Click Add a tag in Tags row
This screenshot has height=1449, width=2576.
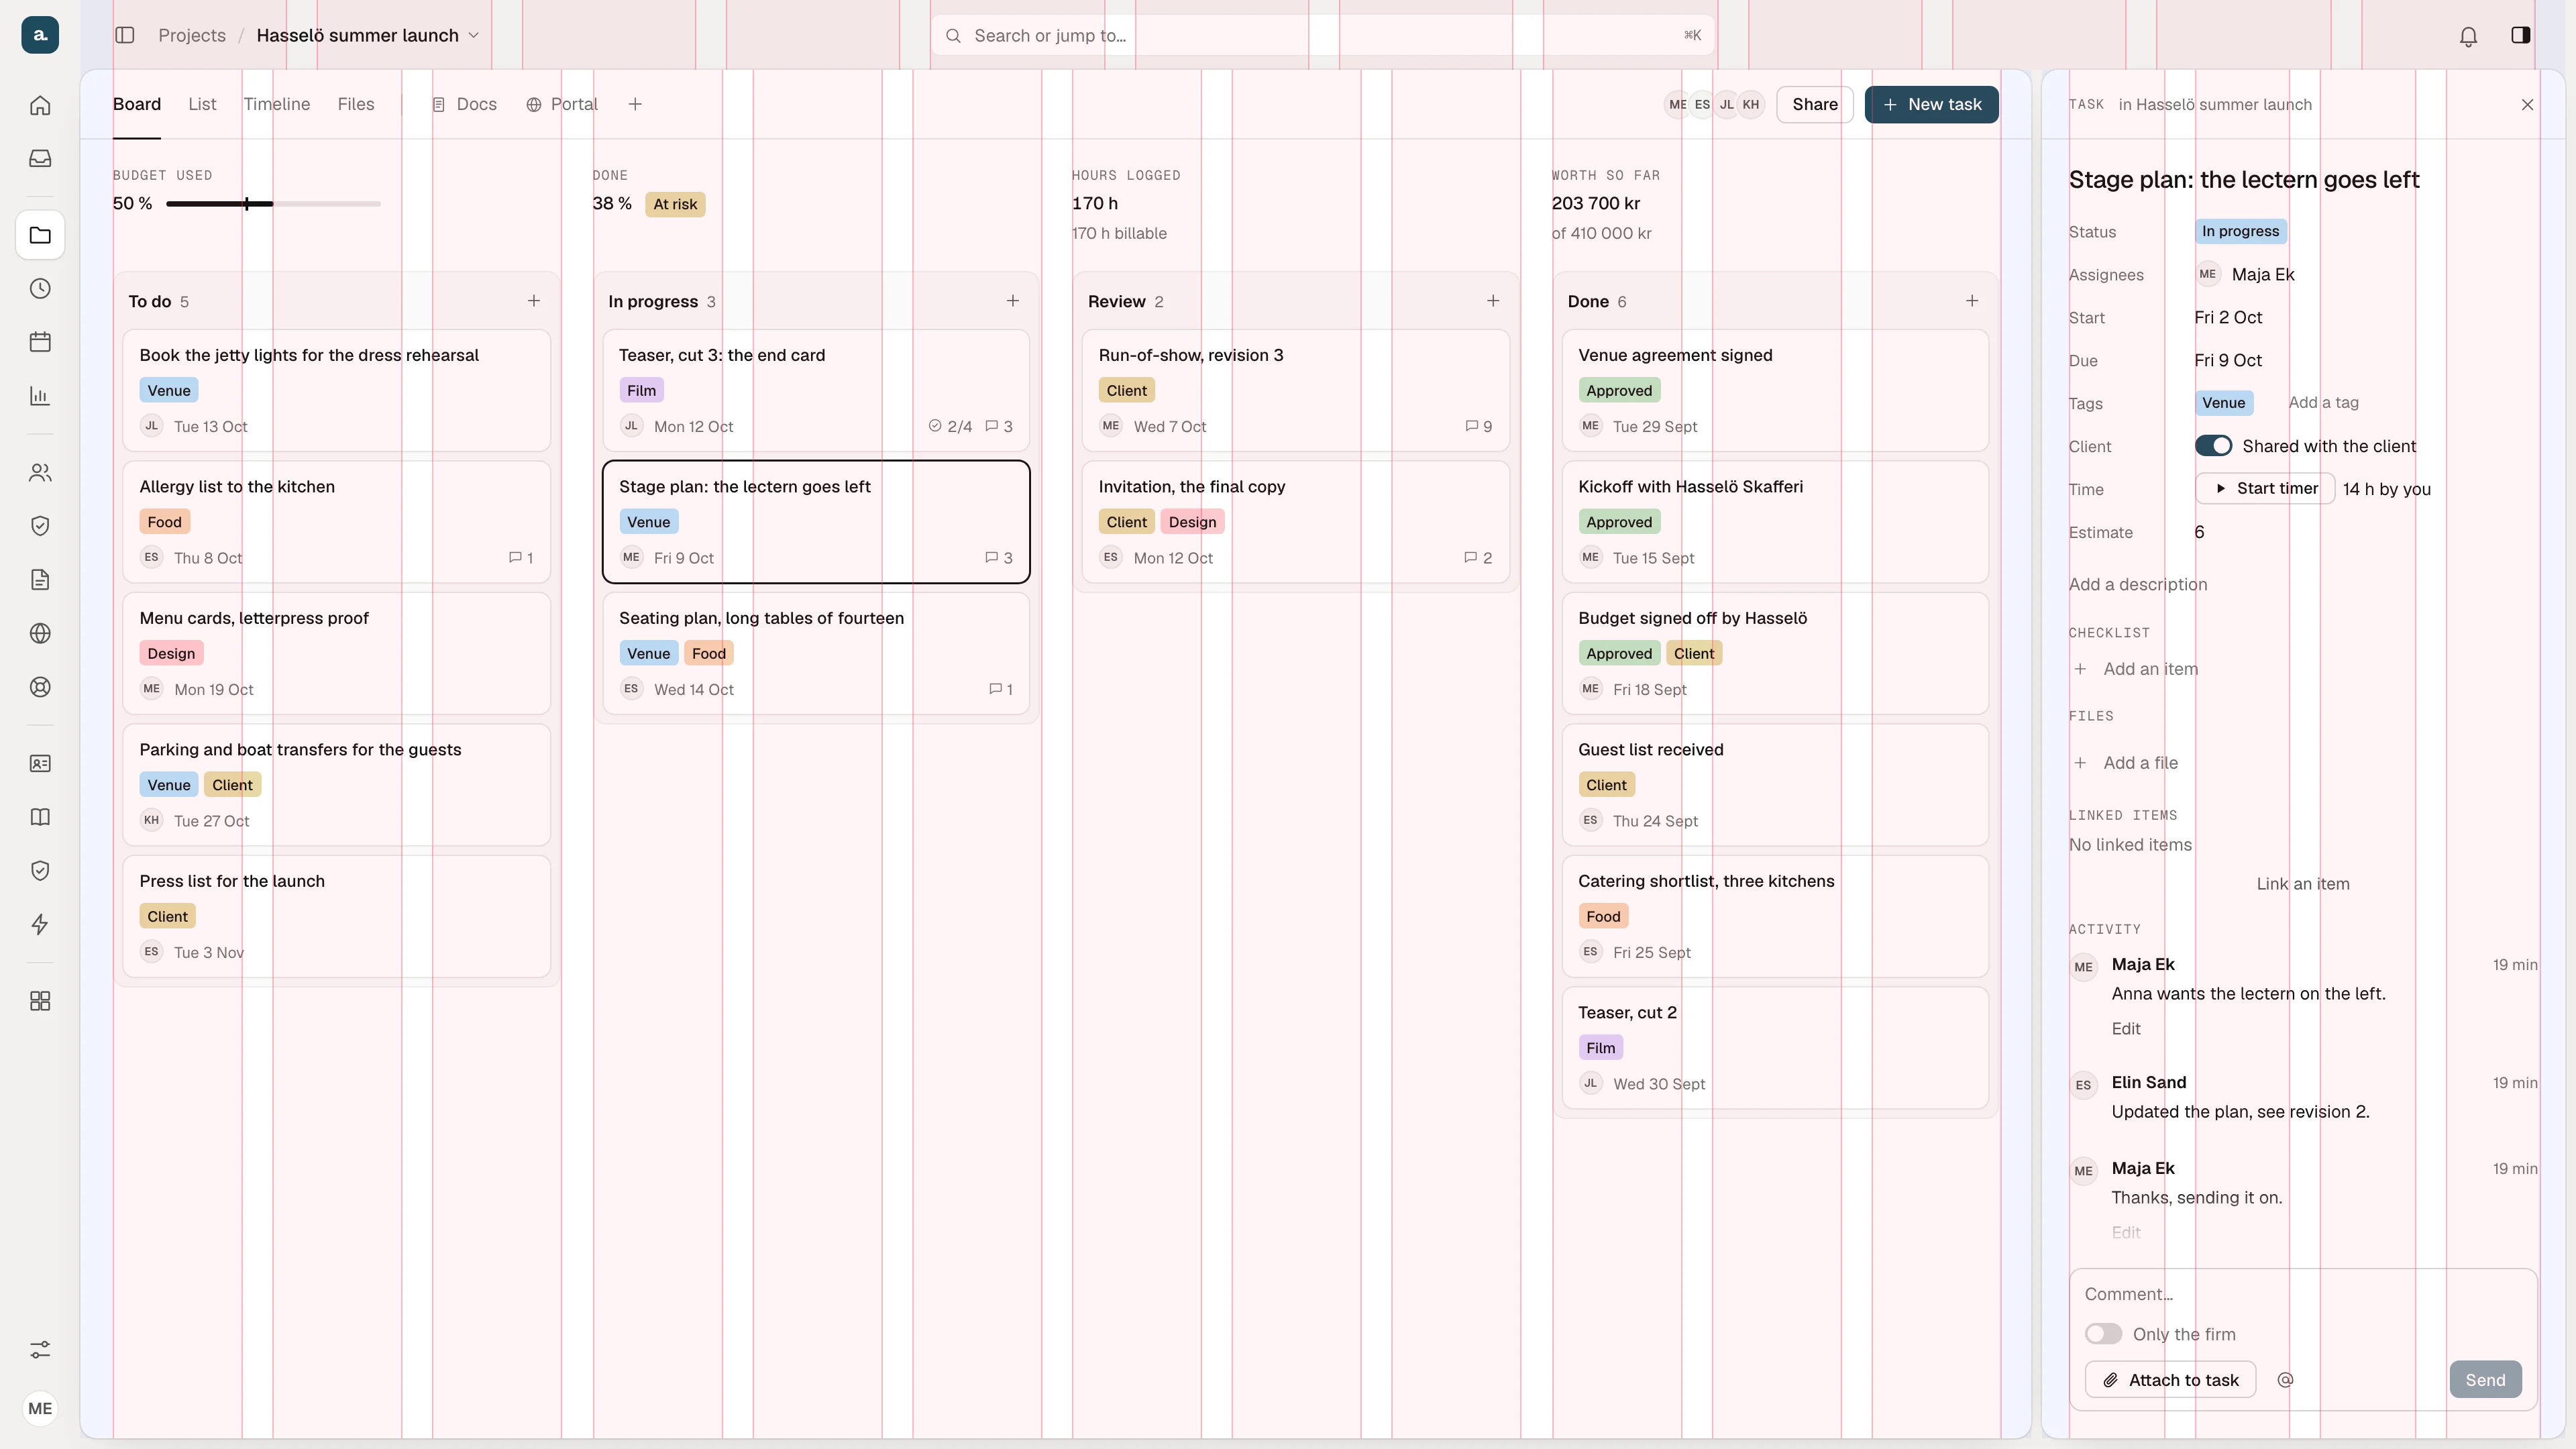coord(2324,403)
